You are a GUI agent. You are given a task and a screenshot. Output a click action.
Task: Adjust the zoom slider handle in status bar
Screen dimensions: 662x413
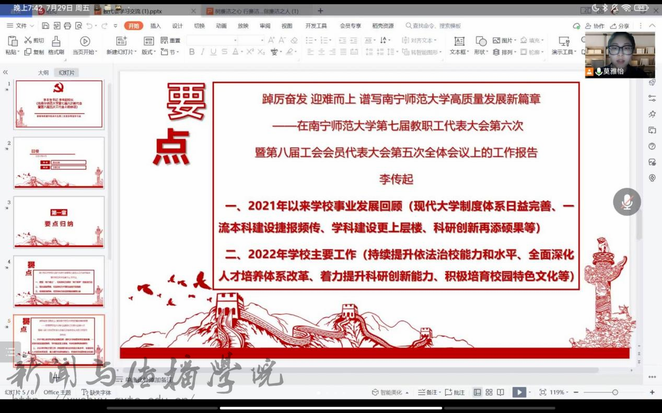615,392
